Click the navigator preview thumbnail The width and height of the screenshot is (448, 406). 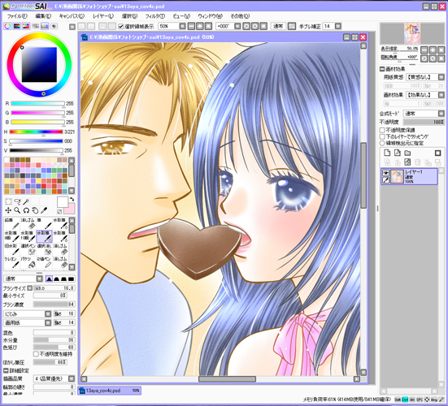coord(412,33)
